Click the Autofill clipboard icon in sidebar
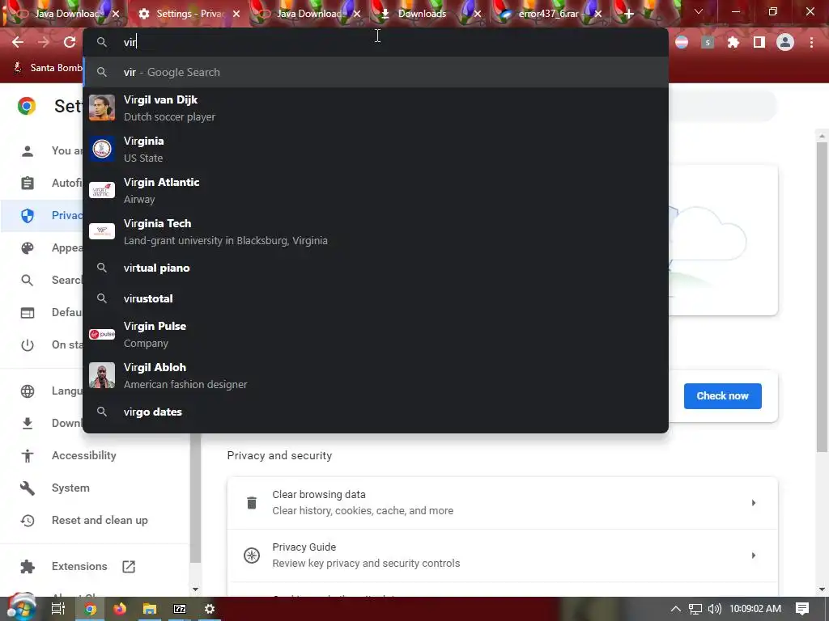829x621 pixels. point(28,184)
